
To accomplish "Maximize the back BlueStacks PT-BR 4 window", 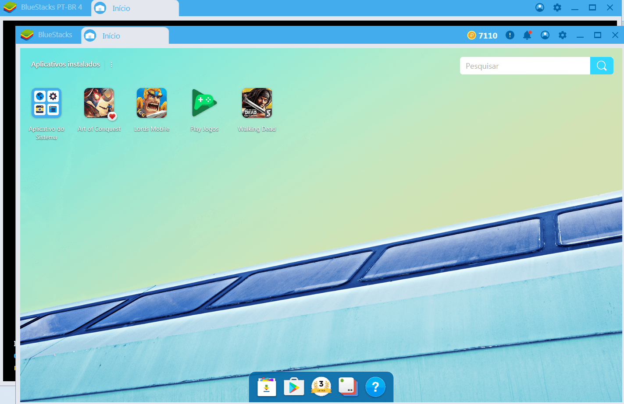I will [x=592, y=7].
